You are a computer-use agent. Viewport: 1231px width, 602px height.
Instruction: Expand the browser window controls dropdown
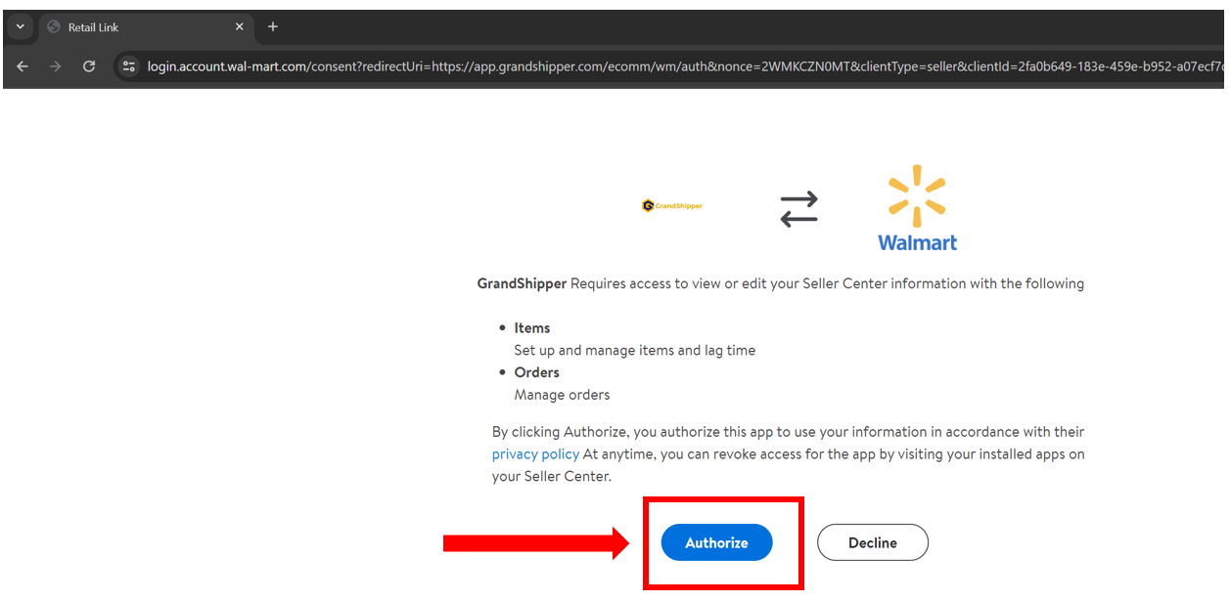(x=20, y=26)
